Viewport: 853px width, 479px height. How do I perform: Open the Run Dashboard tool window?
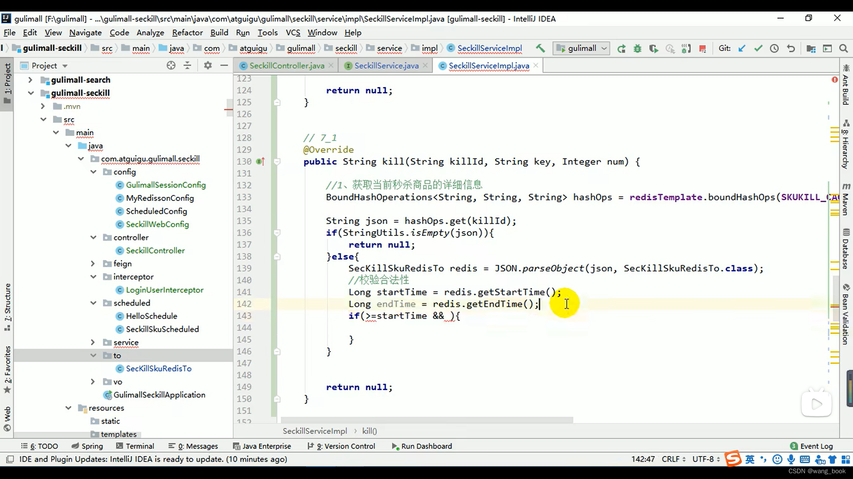pos(422,446)
